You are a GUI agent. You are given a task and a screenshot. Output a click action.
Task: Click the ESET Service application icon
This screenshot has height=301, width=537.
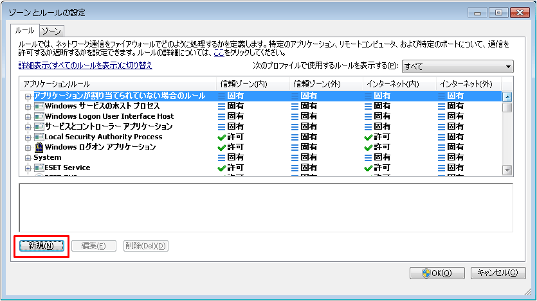coord(38,168)
